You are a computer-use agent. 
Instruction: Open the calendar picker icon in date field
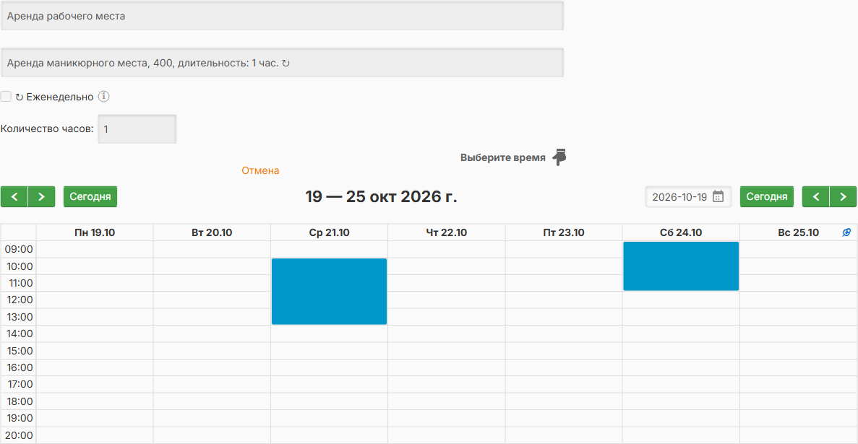tap(718, 197)
